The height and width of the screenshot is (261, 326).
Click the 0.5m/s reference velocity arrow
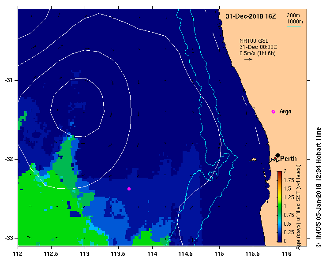[x=248, y=60]
